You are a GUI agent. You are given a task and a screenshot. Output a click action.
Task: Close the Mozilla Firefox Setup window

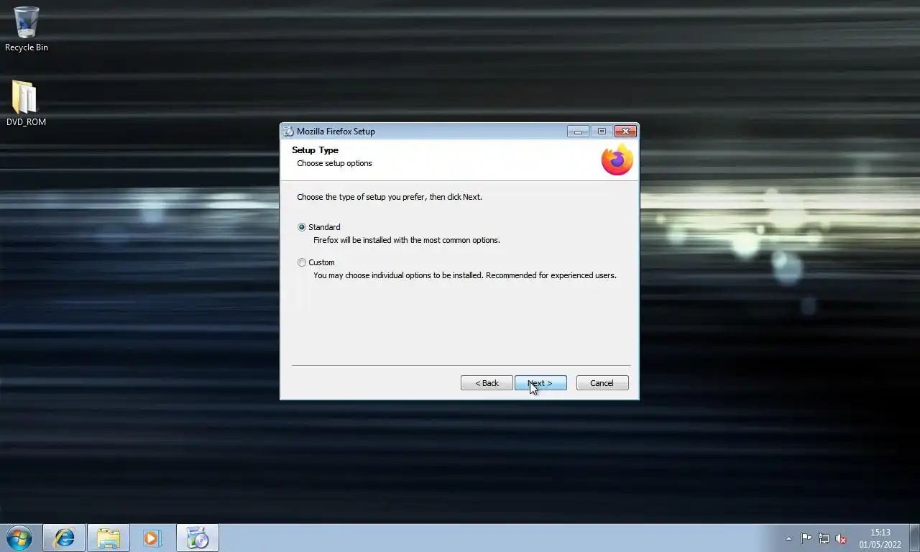625,132
